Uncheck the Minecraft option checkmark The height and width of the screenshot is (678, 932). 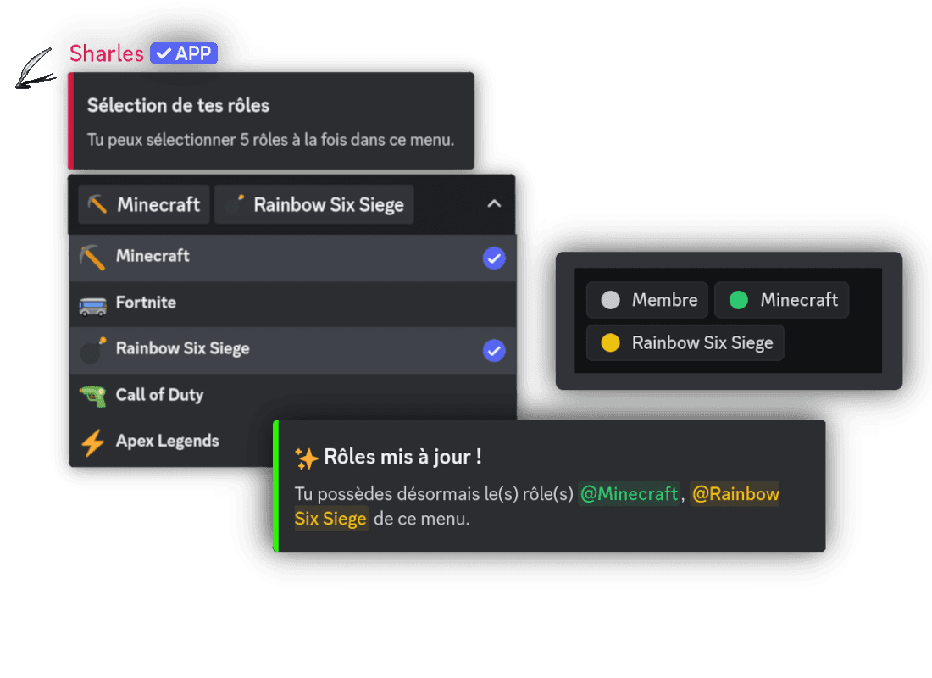click(x=494, y=258)
